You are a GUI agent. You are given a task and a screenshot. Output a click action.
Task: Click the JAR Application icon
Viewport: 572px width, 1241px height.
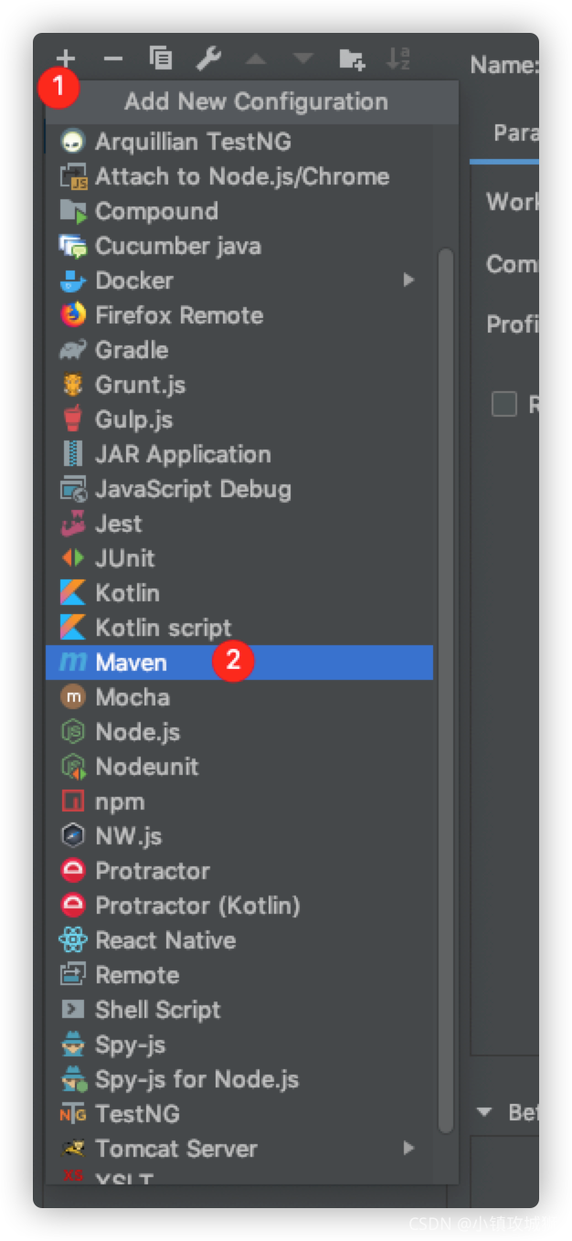73,454
